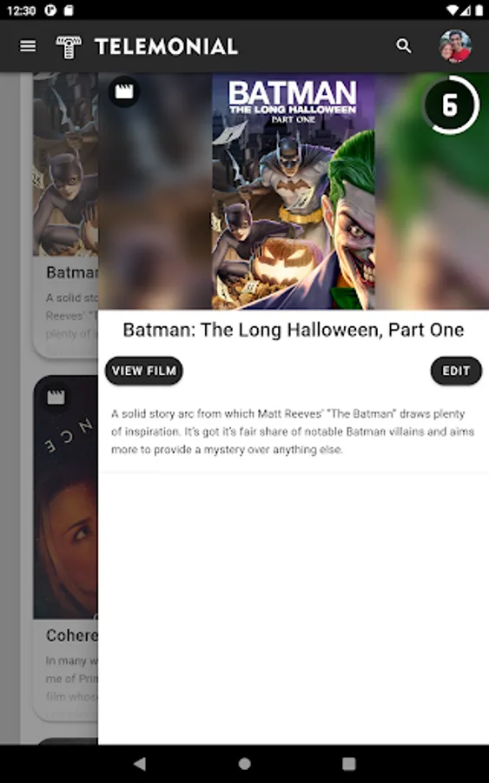
Task: Tap the rating circle showing 6
Action: (x=451, y=105)
